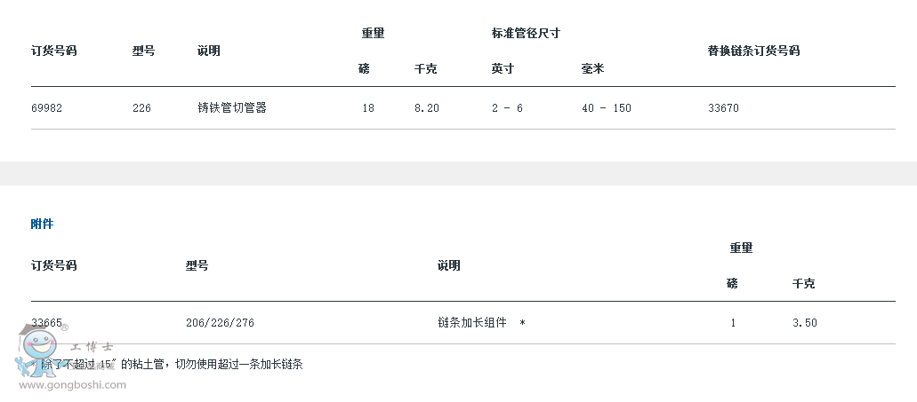917x402 pixels.
Task: Click the 8.20 kilogram weight value
Action: coord(427,108)
